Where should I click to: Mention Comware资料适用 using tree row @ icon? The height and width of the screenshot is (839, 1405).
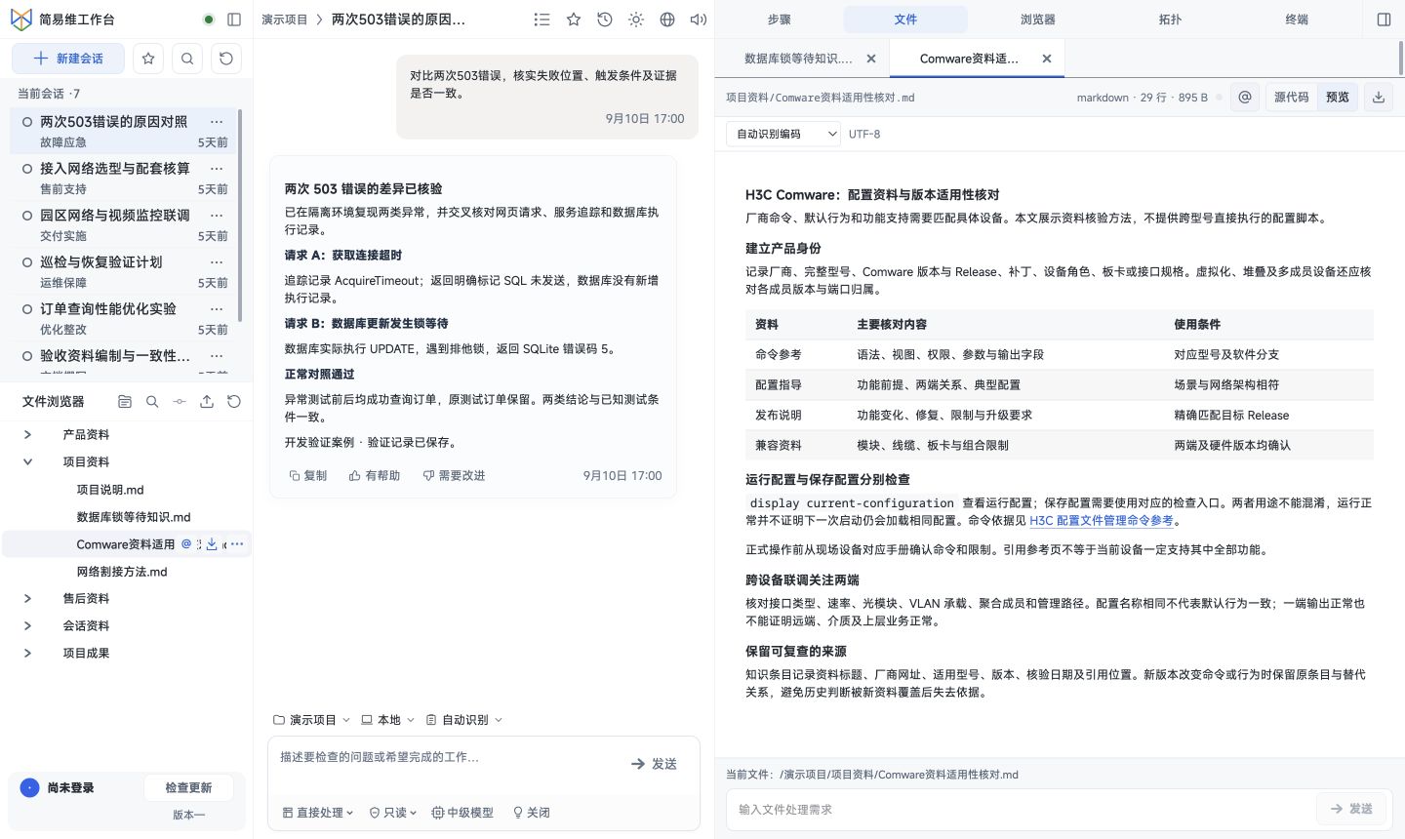[x=186, y=544]
